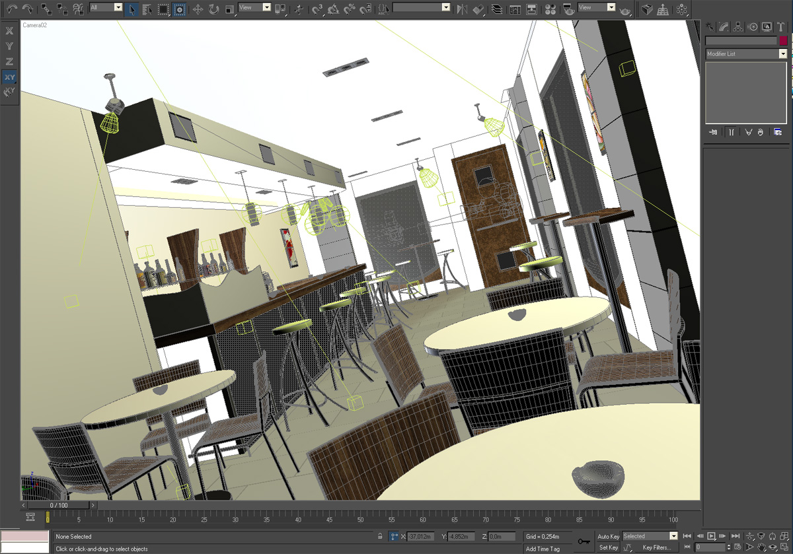Click the object color swatch
Screen dimensions: 793x554
[x=784, y=40]
